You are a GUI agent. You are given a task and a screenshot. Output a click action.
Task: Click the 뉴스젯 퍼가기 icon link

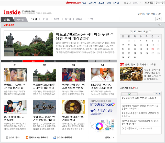(13, 137)
